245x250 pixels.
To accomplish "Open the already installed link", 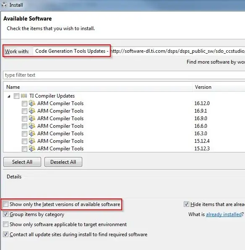I will tap(224, 214).
